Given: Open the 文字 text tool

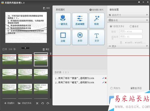Looking at the screenshot, I should [x=97, y=37].
